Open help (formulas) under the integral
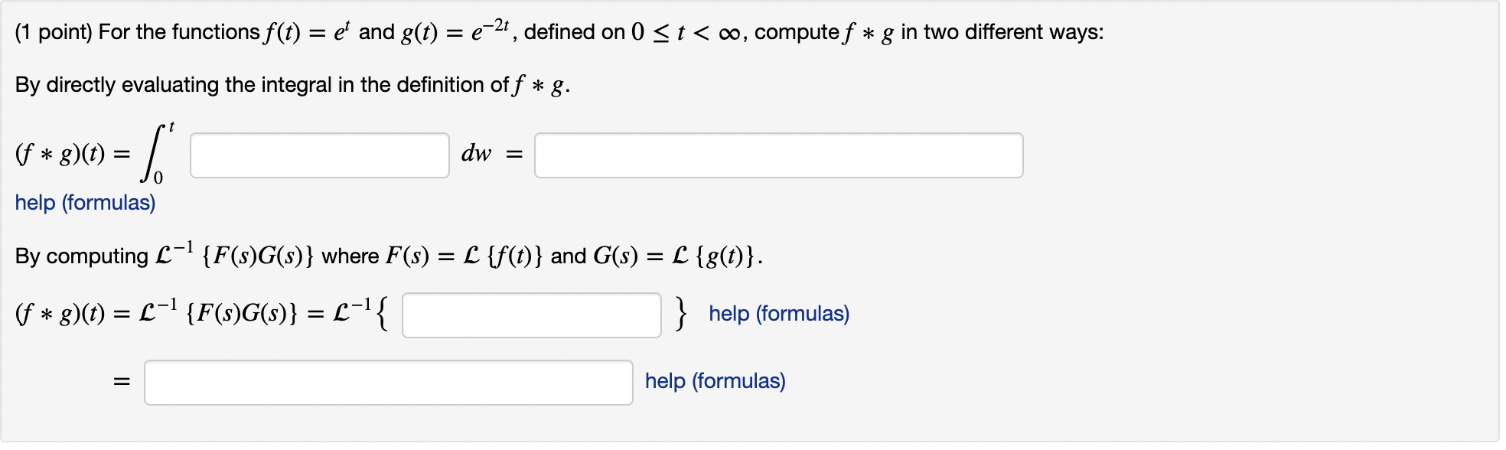 click(85, 203)
